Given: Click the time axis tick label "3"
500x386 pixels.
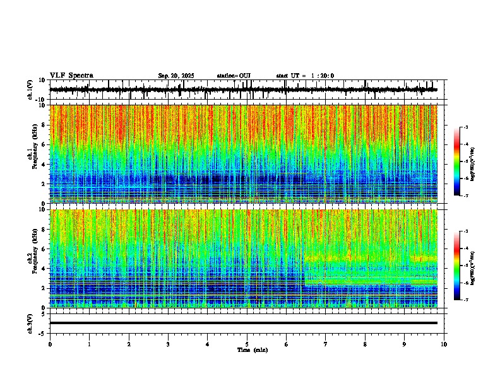Looking at the screenshot, I should click(x=168, y=344).
